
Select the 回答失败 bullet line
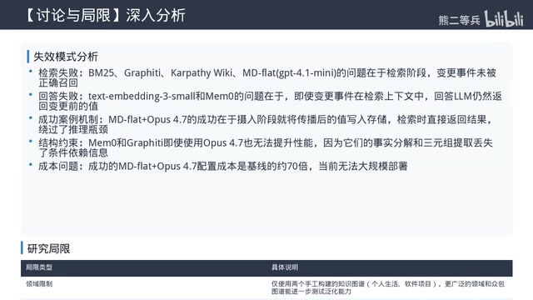[270, 101]
